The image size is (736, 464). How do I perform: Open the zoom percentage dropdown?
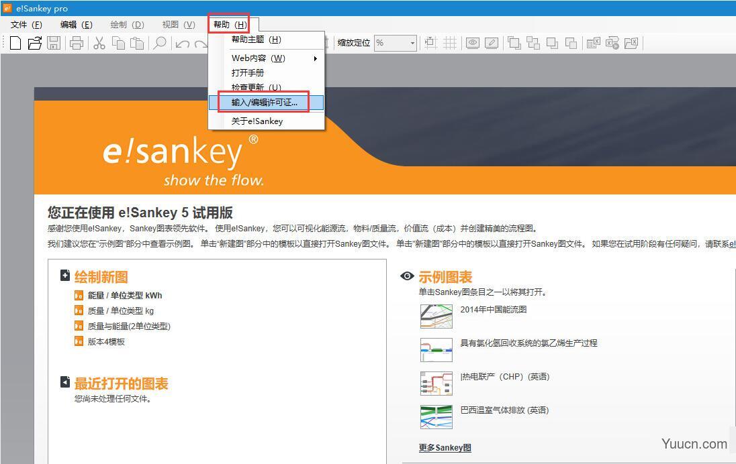pyautogui.click(x=413, y=43)
